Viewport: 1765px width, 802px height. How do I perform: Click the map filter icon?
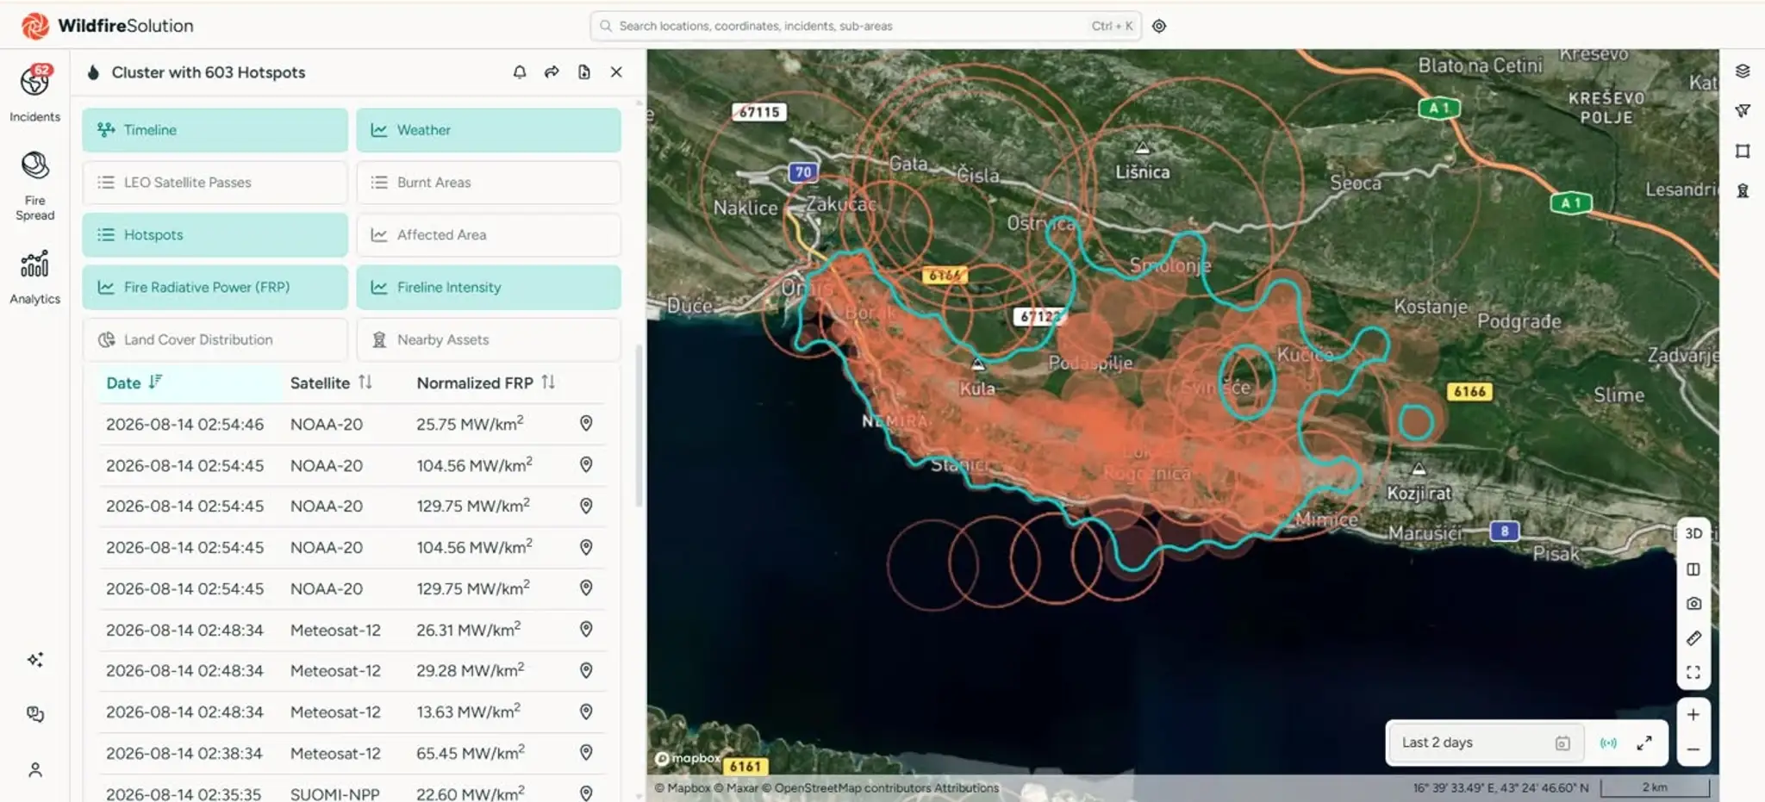point(1743,111)
